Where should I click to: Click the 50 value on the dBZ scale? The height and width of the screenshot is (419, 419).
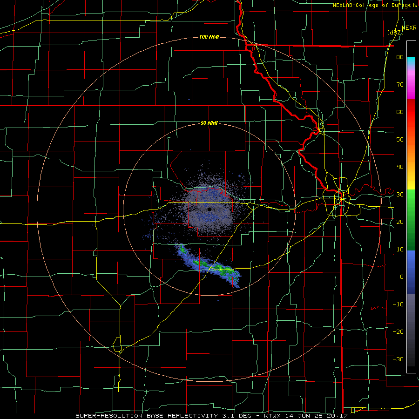click(x=400, y=140)
